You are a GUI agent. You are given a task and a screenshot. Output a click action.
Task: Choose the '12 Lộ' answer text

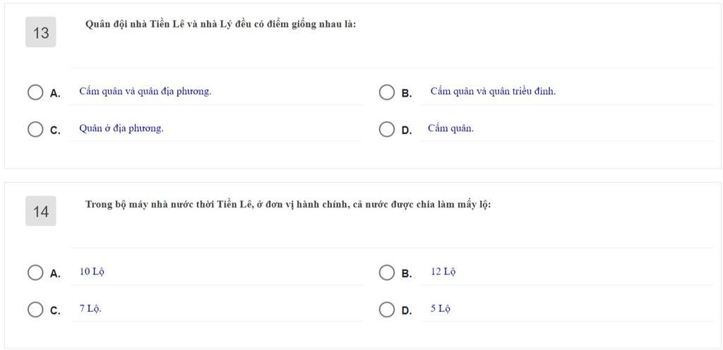443,272
